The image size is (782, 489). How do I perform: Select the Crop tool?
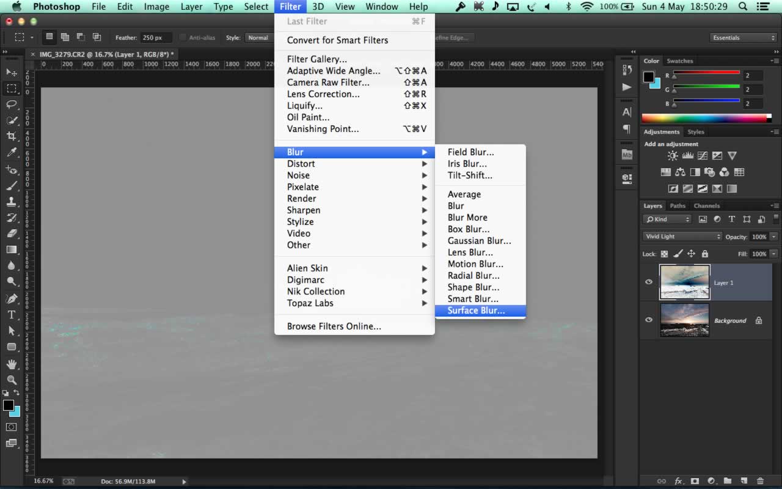pyautogui.click(x=11, y=136)
